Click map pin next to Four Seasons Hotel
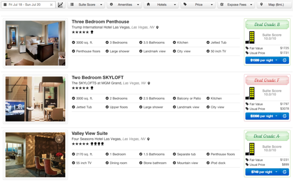This screenshot has width=293, height=182. coord(149,139)
